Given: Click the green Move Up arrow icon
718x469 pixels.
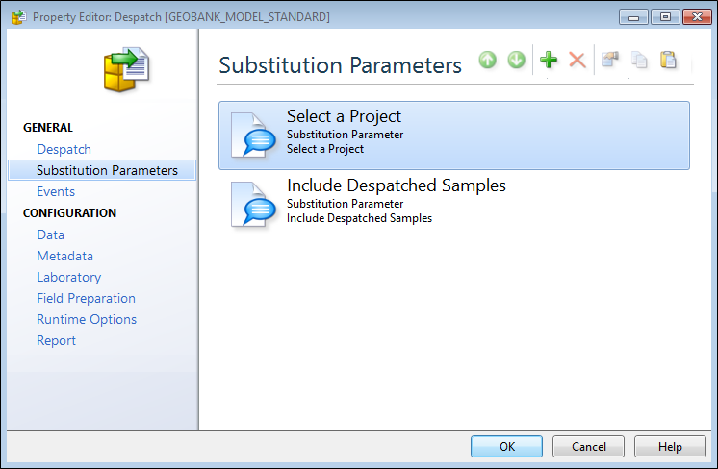Looking at the screenshot, I should point(488,60).
